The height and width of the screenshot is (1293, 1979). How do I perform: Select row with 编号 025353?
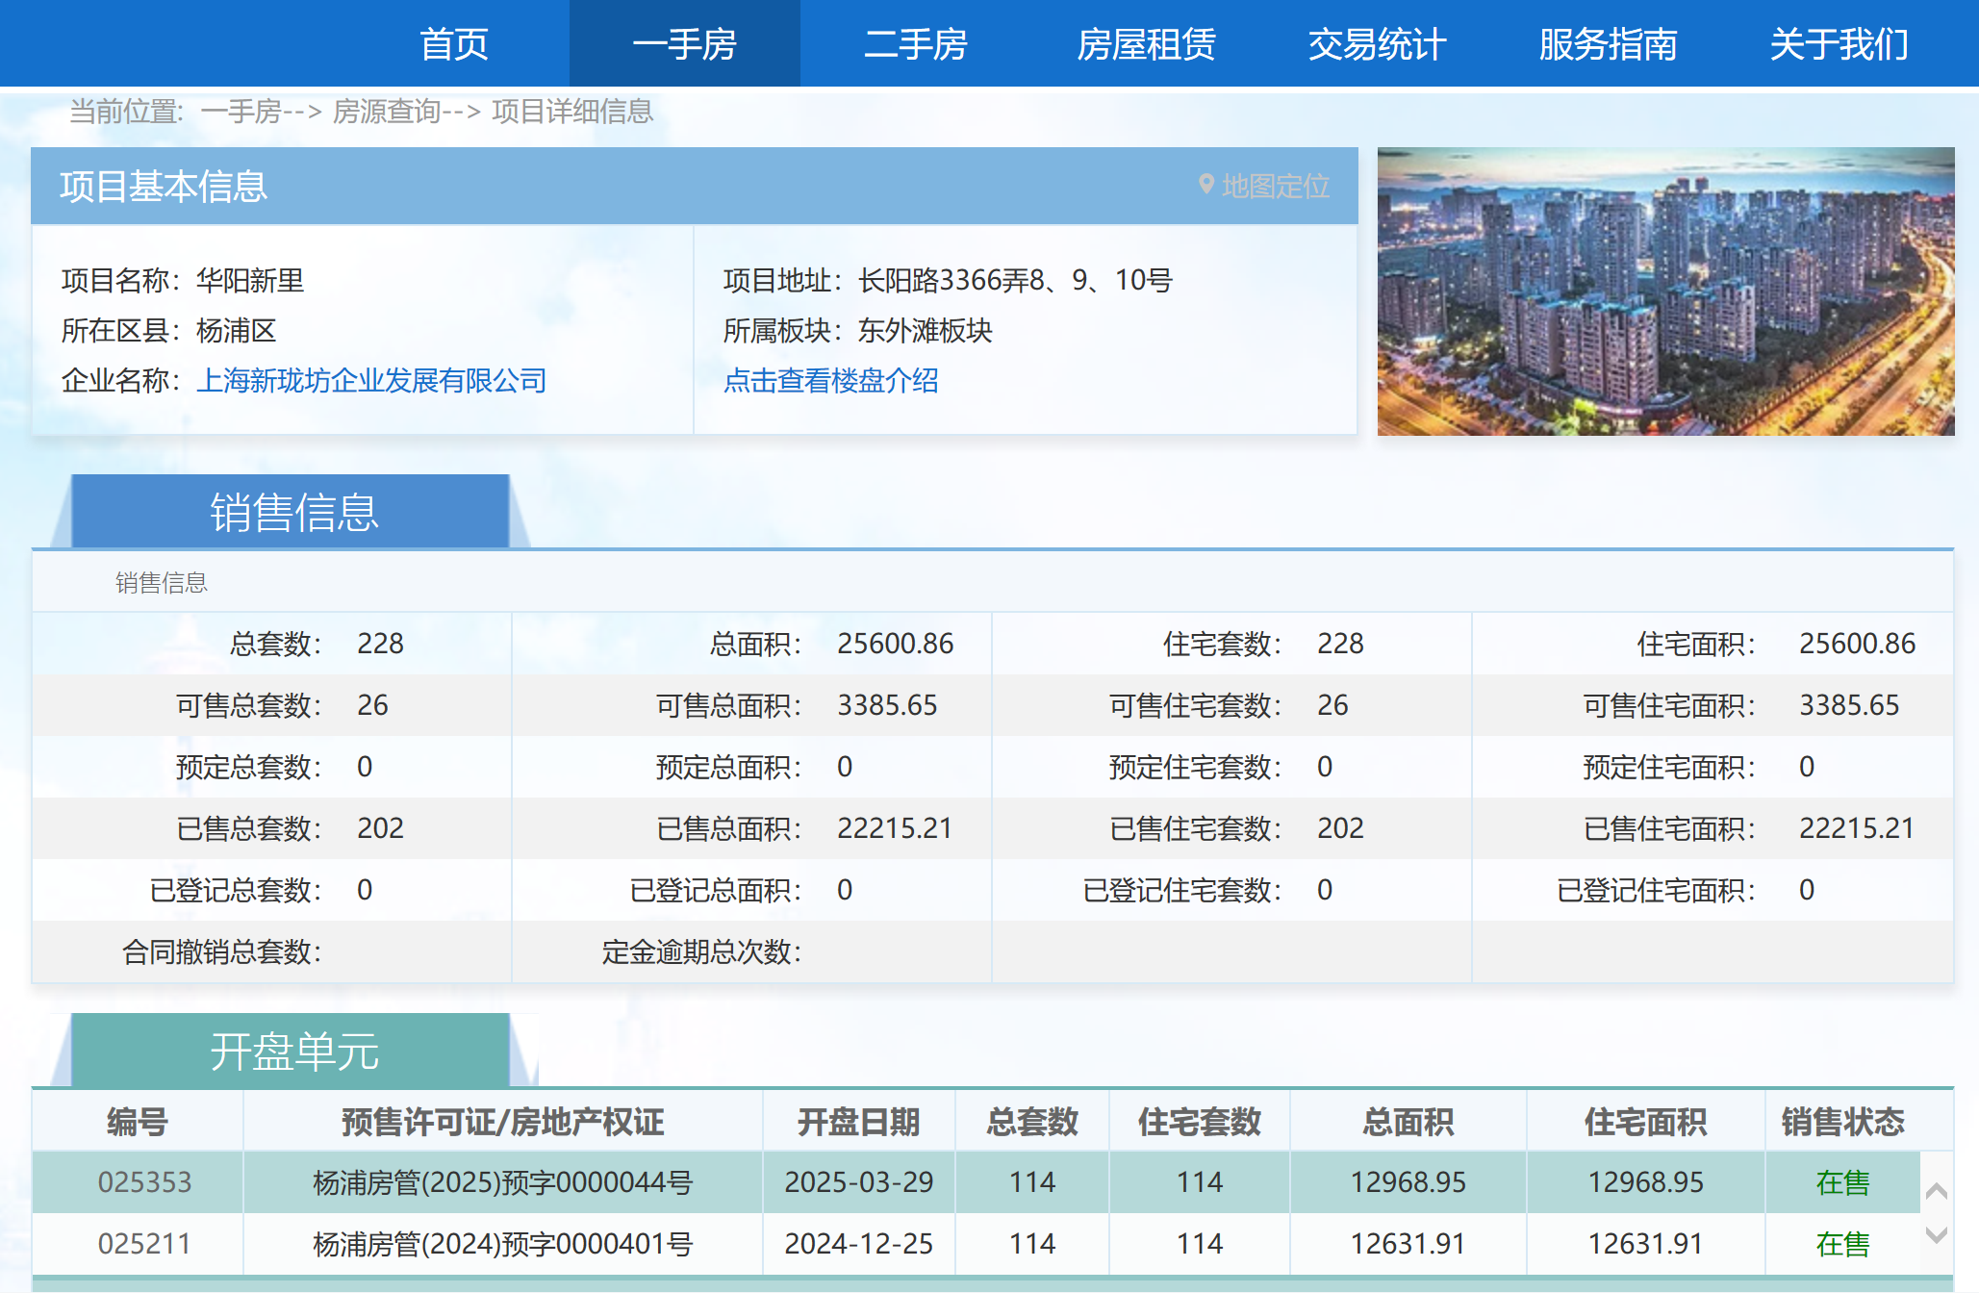pyautogui.click(x=144, y=1181)
